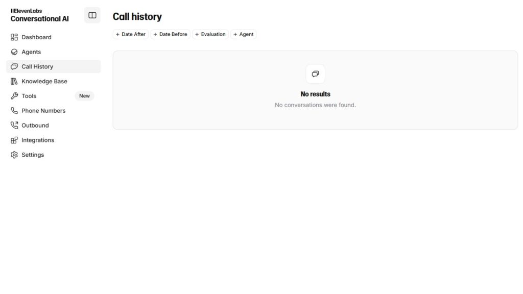Click the Outbound call icon

(14, 126)
